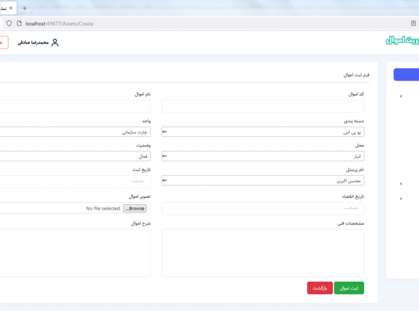Click the reader icon at the address bar's right end
Viewport: 419px width, 311px height.
(413, 23)
